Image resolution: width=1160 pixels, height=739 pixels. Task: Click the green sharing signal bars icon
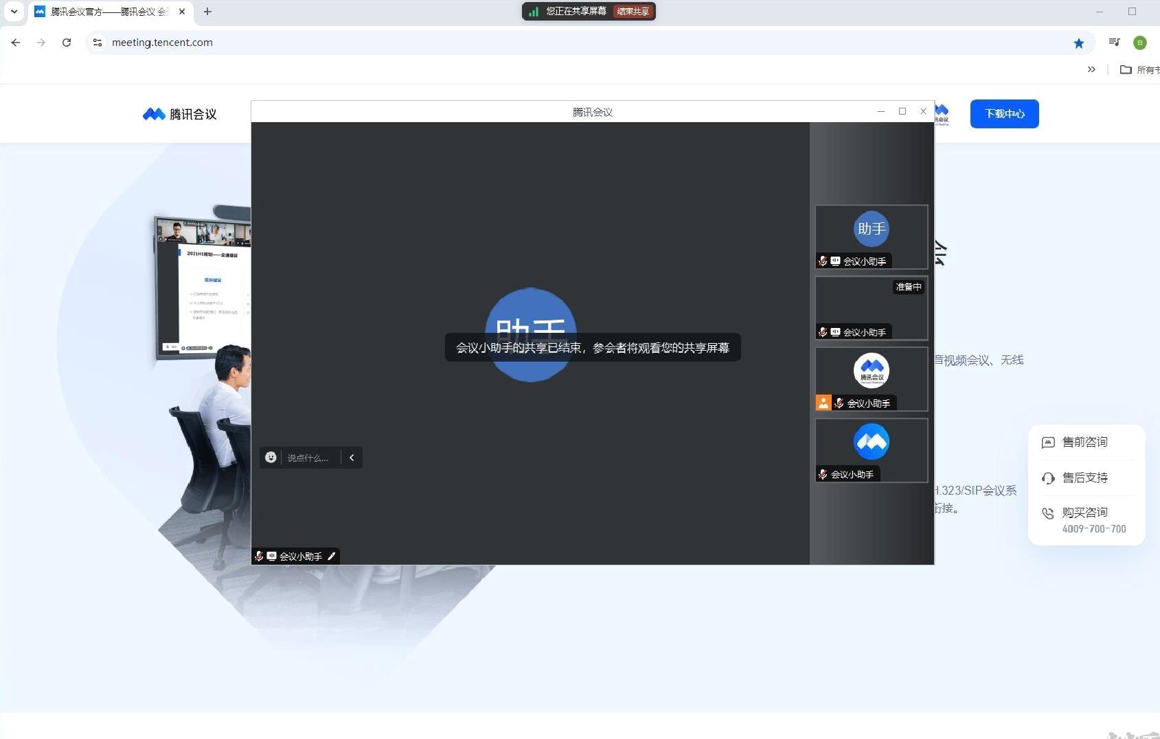[x=534, y=12]
